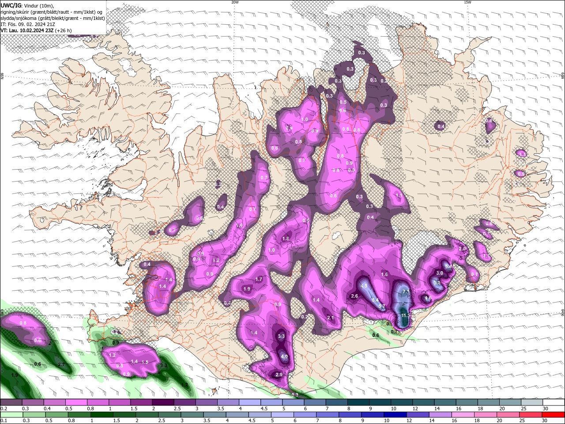Click the '15W' longitude label at the top
The height and width of the screenshot is (424, 565).
[x=467, y=2]
